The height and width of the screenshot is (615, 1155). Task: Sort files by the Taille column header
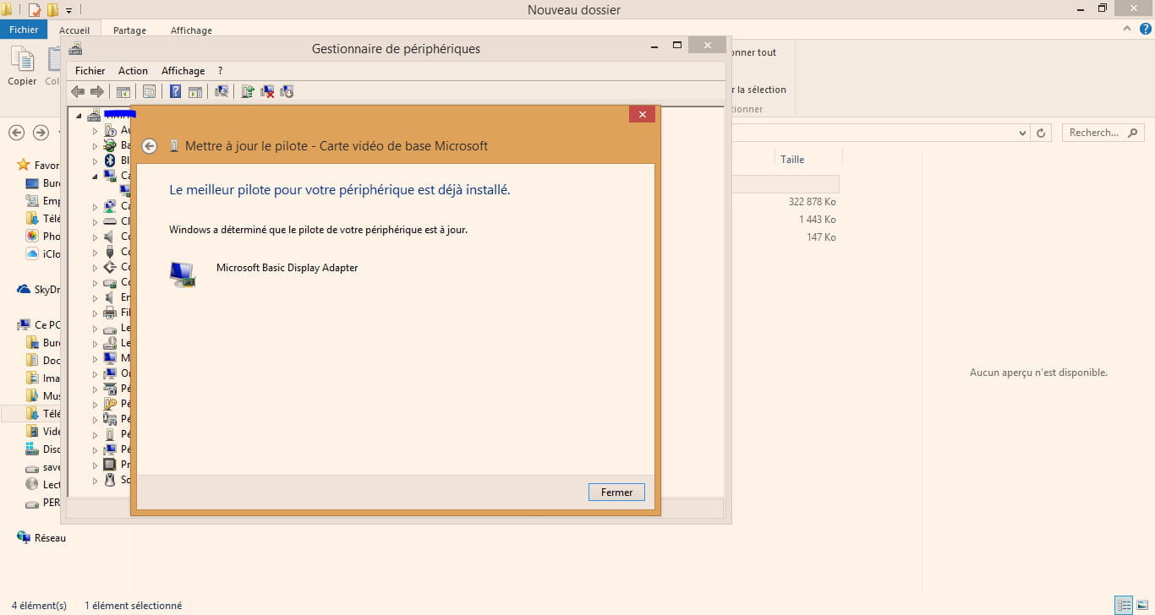tap(792, 160)
